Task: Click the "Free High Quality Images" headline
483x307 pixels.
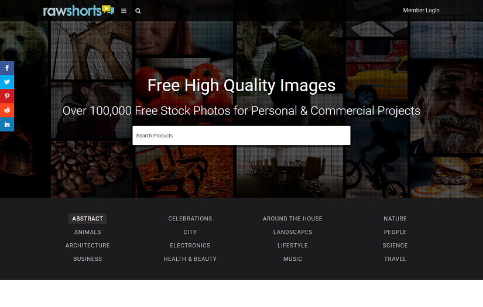Action: [241, 85]
